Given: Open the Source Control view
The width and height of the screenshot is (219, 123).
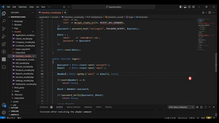Looking at the screenshot, I should click(x=4, y=29).
